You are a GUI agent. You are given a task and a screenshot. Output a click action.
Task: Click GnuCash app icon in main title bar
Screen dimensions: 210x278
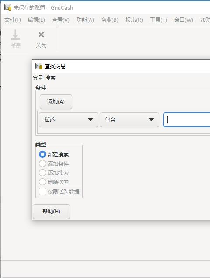click(8, 7)
